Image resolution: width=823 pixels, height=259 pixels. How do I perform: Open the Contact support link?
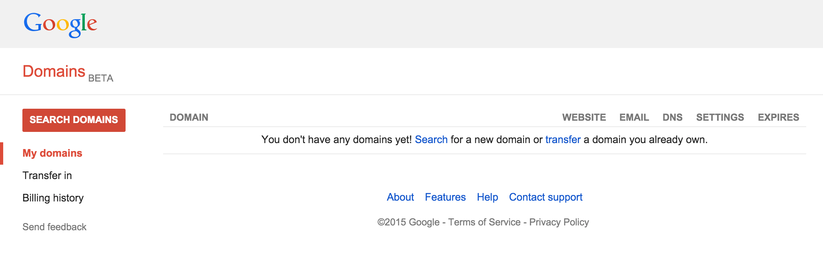coord(545,197)
